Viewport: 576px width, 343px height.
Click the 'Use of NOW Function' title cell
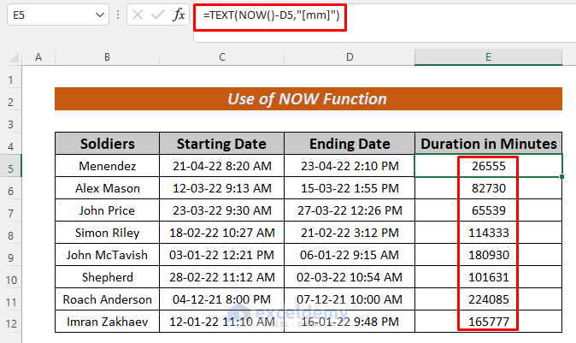[309, 99]
